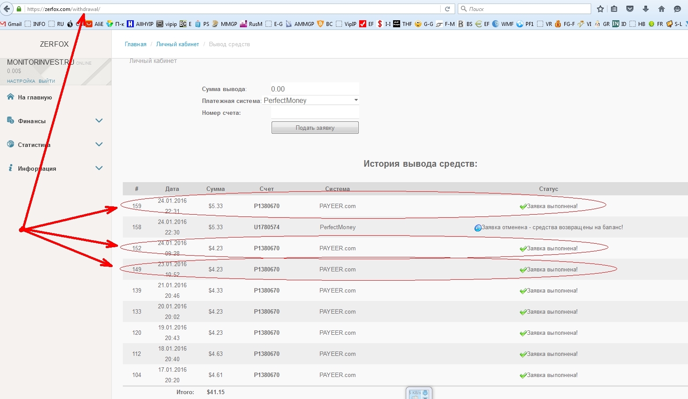Click the browser back arrow button
Viewport: 688px width, 399px height.
point(7,9)
